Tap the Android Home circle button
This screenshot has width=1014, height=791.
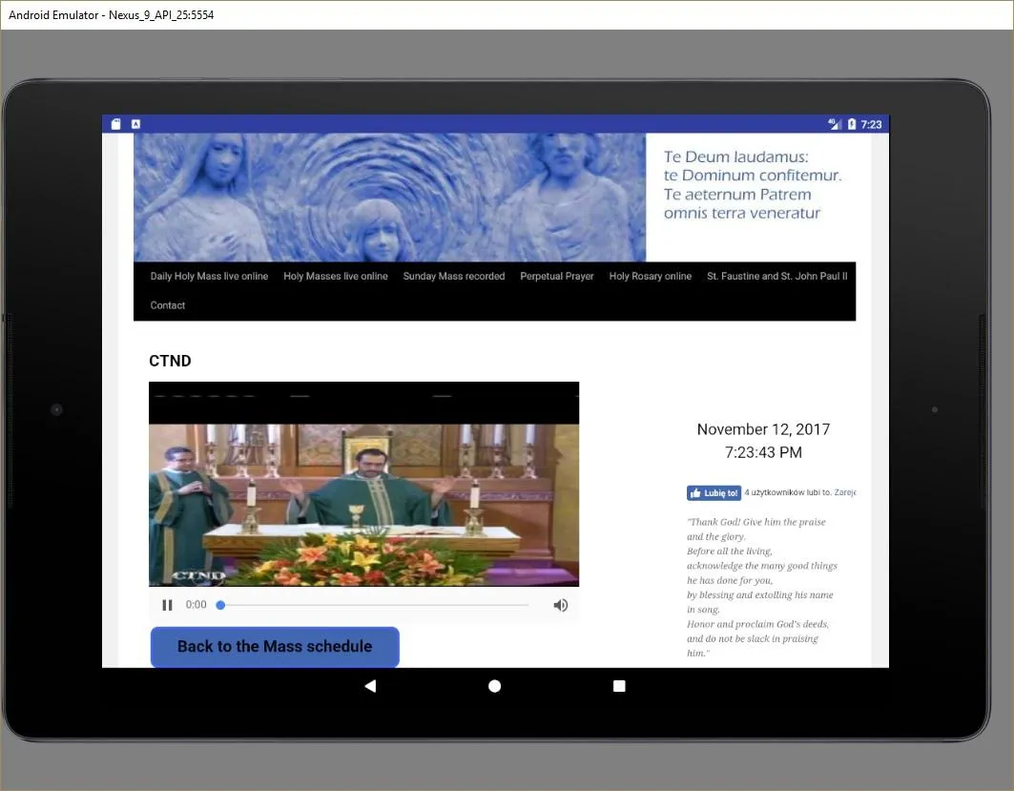point(495,686)
